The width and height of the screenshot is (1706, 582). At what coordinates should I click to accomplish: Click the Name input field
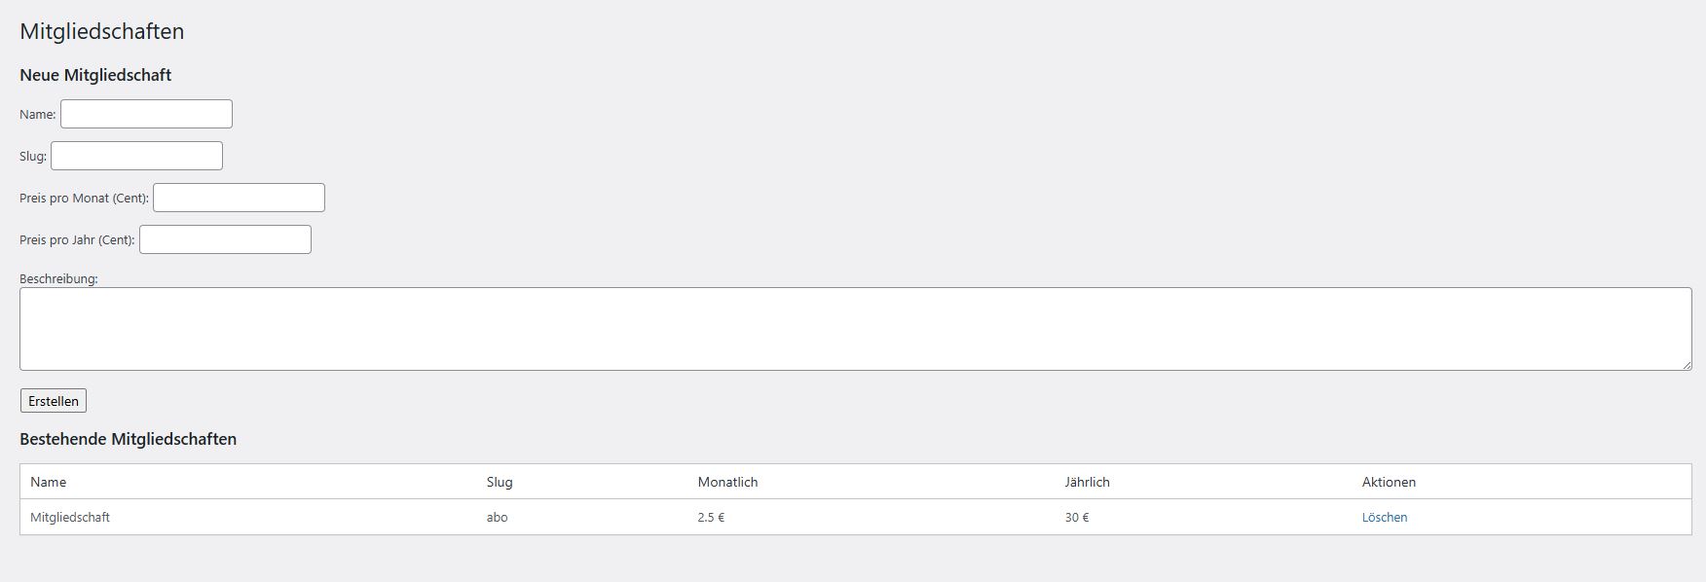point(146,114)
